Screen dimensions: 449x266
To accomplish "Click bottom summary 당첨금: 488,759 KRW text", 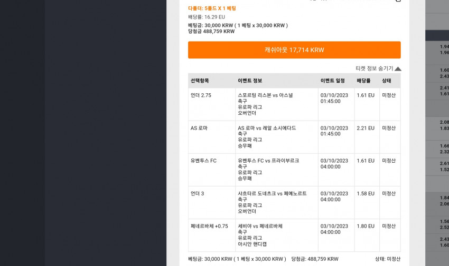I will (x=315, y=259).
